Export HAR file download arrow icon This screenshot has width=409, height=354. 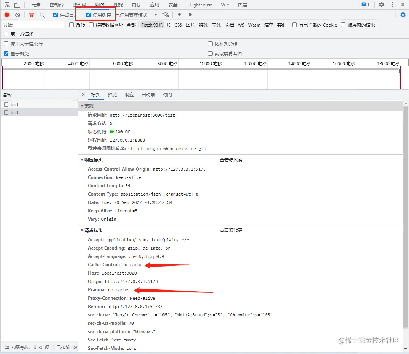(x=190, y=14)
